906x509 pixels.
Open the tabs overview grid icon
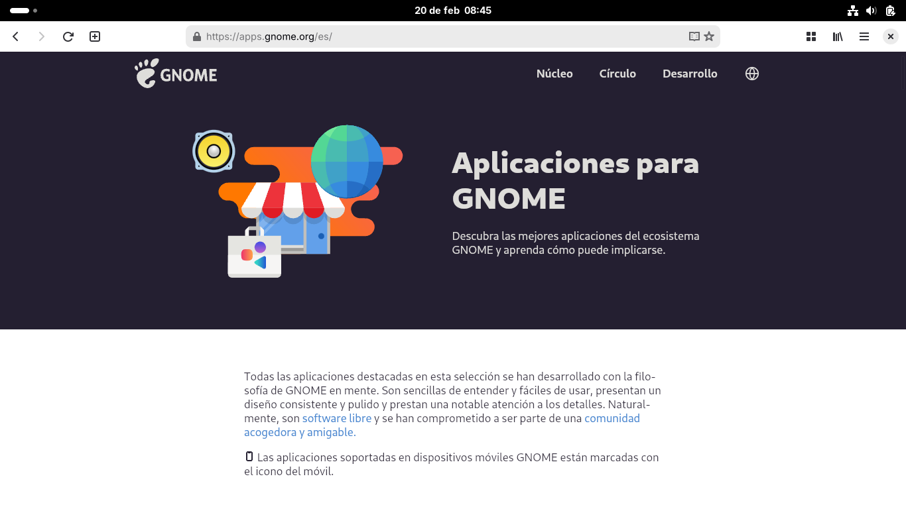[811, 36]
